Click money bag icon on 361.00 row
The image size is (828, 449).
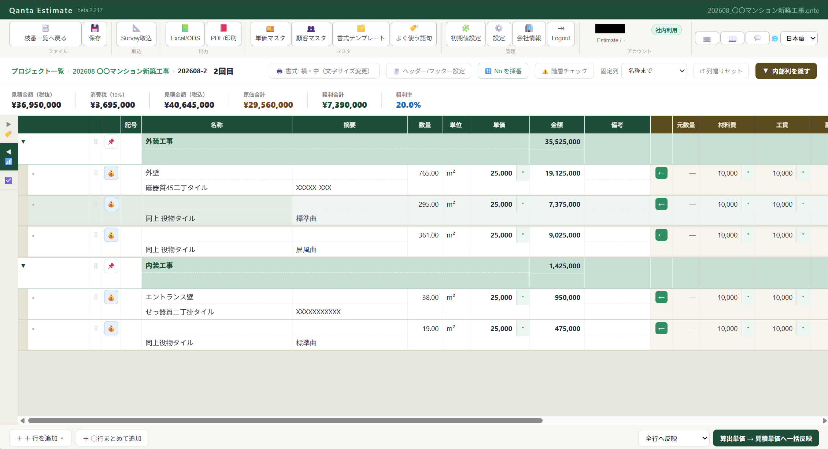click(111, 235)
